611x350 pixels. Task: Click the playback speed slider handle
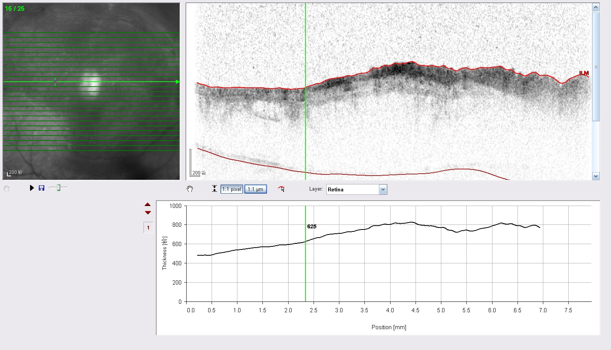[x=58, y=188]
